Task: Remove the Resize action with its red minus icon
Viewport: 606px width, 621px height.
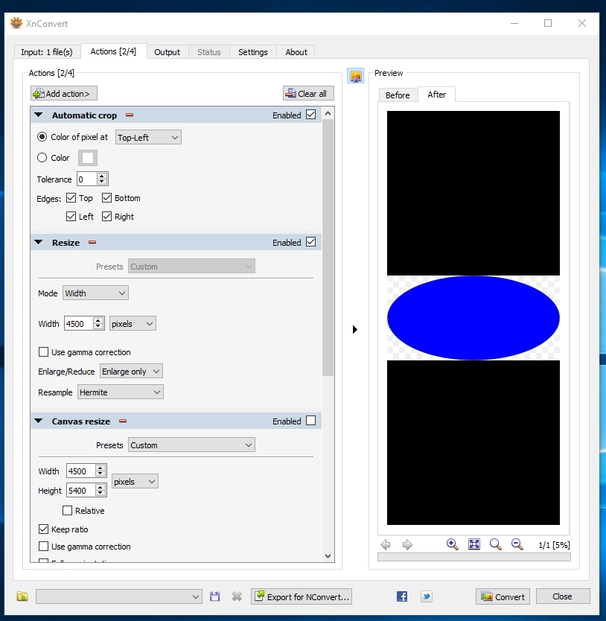Action: (x=92, y=243)
